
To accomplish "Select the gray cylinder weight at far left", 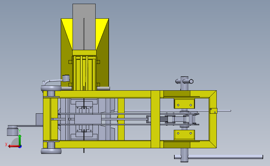I will 12,130.
